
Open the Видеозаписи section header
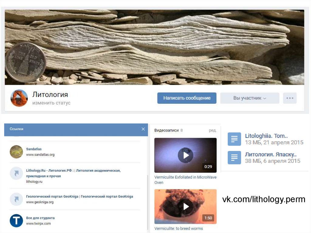point(166,130)
